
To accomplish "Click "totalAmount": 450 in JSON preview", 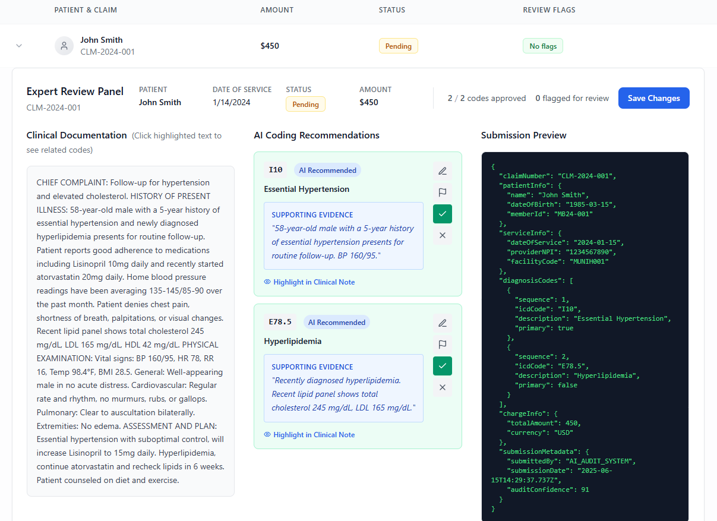I will coord(544,423).
